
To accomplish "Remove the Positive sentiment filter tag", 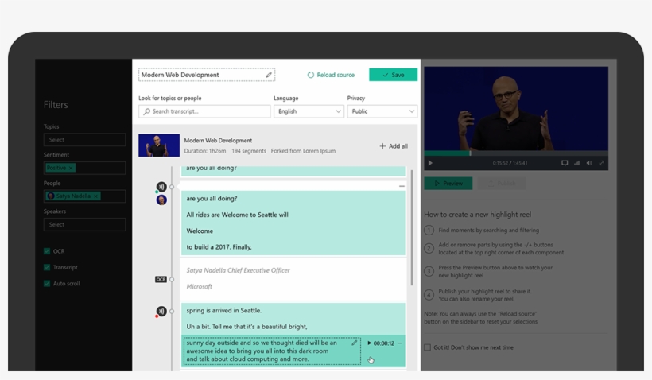I will [x=71, y=168].
